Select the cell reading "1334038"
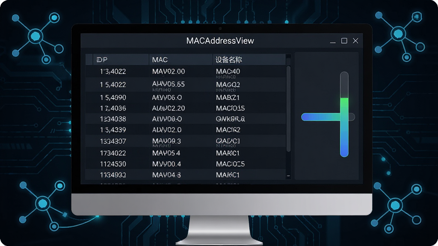This screenshot has width=438, height=246. pos(113,119)
